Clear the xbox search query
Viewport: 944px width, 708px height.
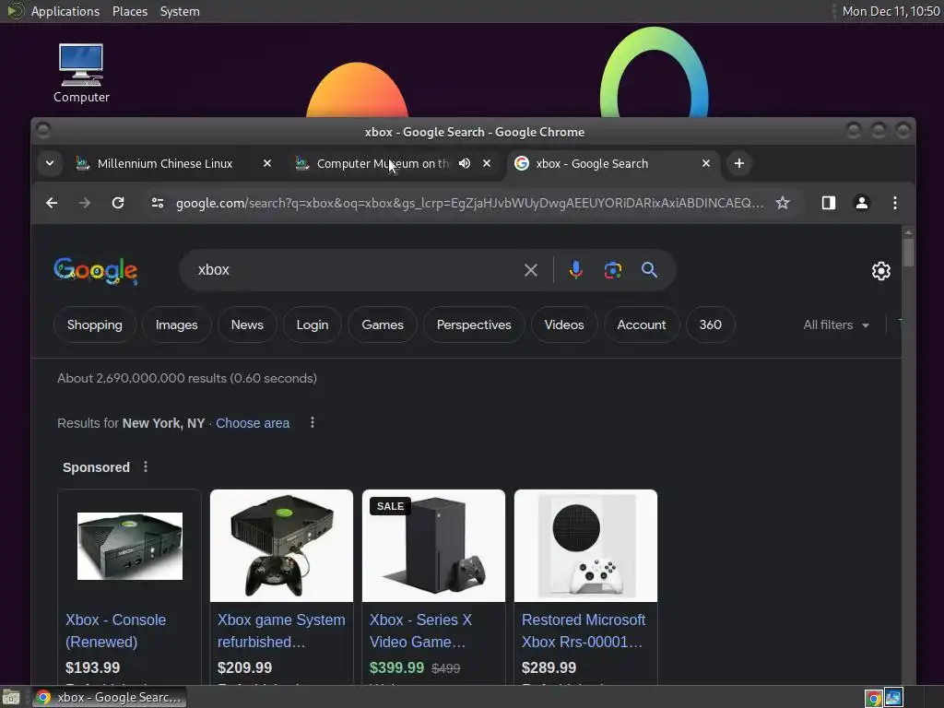pyautogui.click(x=530, y=270)
